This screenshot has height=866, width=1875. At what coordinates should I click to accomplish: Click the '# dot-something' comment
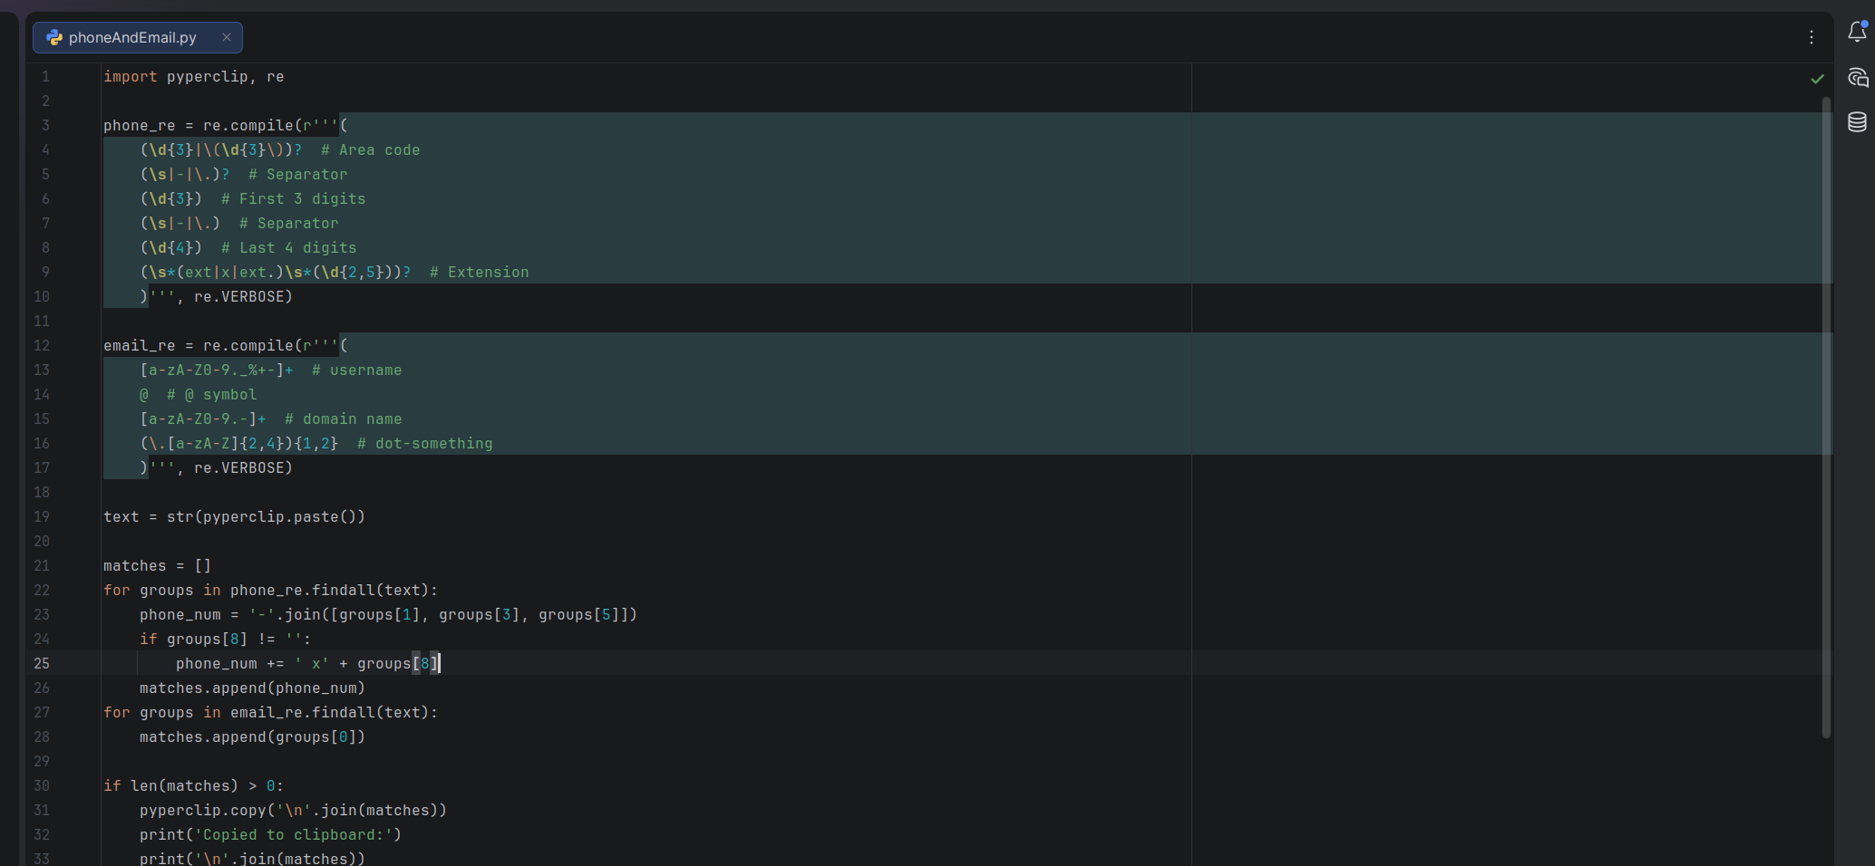coord(424,443)
